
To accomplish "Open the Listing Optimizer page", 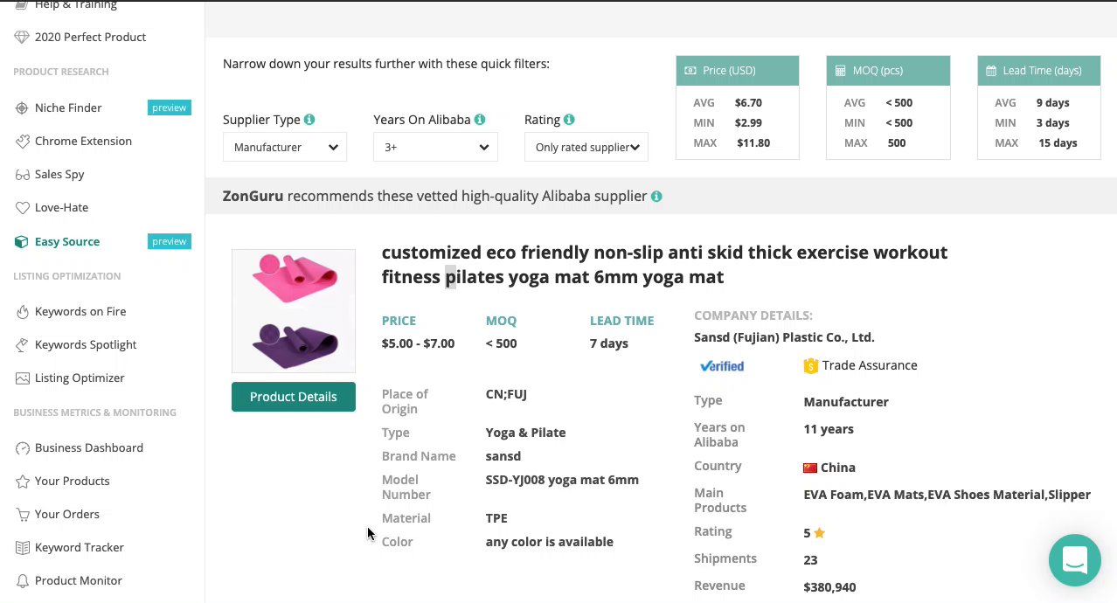I will [80, 378].
